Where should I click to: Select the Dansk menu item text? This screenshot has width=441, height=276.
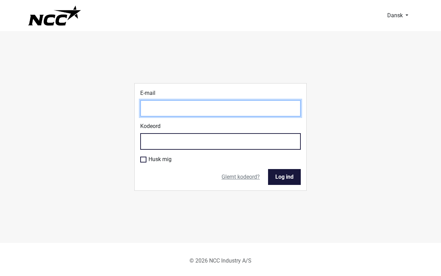[395, 15]
